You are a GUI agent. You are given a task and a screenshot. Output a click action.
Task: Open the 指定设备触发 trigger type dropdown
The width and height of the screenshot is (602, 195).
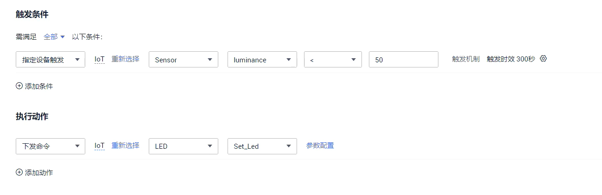click(51, 60)
